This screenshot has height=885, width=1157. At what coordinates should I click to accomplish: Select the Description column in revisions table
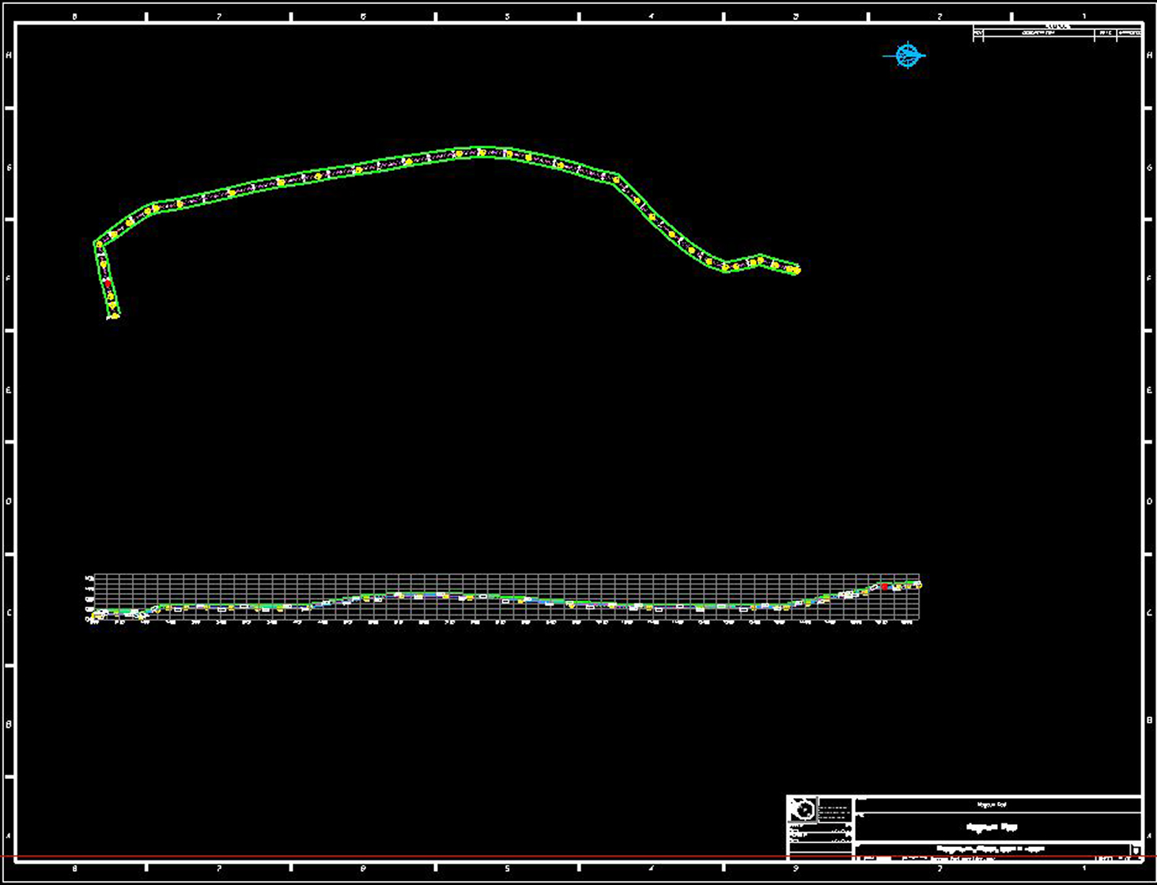point(1038,34)
